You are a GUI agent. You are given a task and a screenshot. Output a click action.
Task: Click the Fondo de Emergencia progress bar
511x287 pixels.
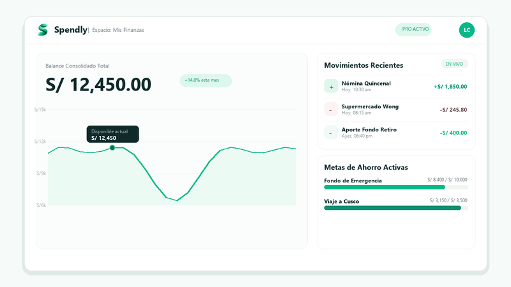tap(396, 187)
